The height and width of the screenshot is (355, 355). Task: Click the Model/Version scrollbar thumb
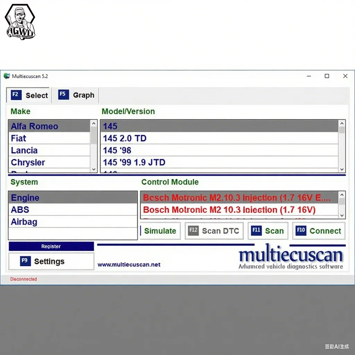[342, 130]
